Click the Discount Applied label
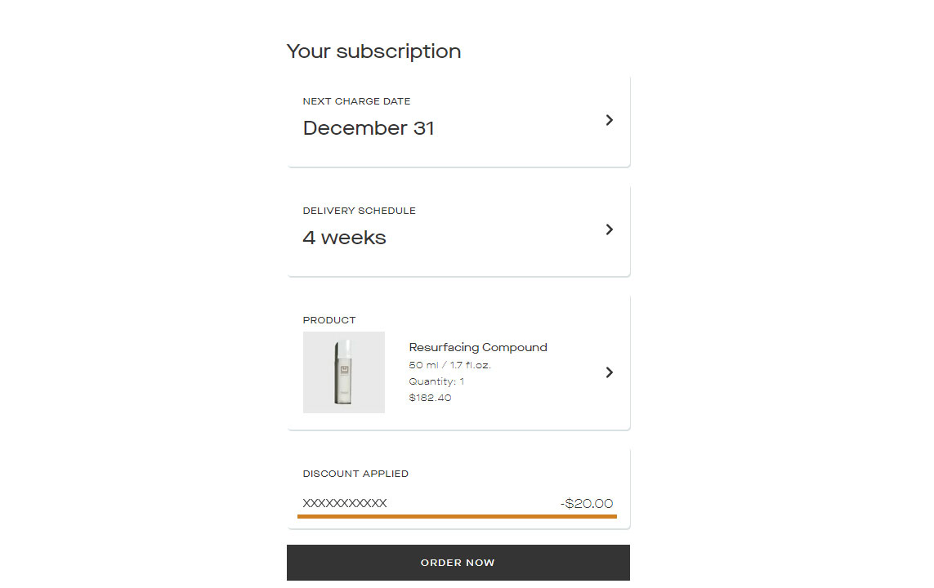The width and height of the screenshot is (934, 588). tap(355, 474)
